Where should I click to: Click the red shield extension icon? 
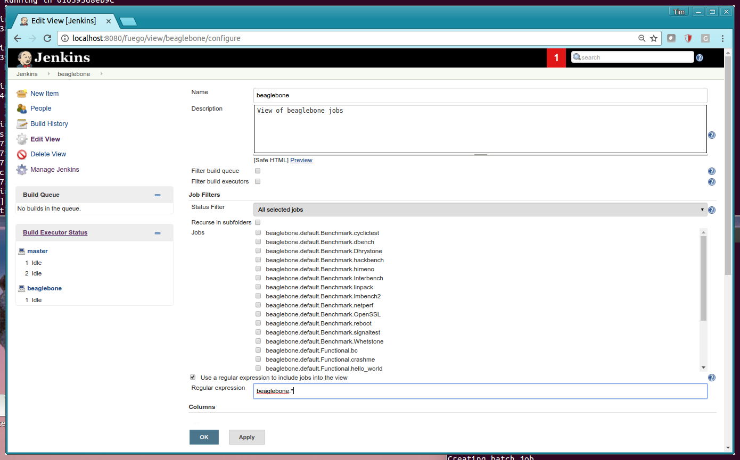pyautogui.click(x=688, y=38)
